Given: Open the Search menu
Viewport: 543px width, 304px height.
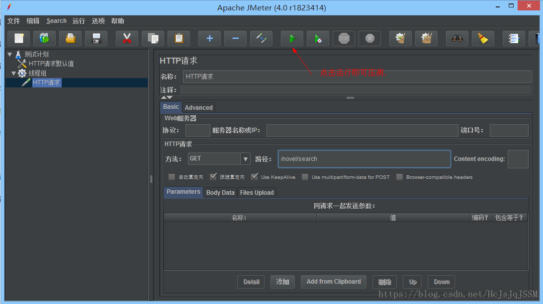Looking at the screenshot, I should click(x=57, y=21).
